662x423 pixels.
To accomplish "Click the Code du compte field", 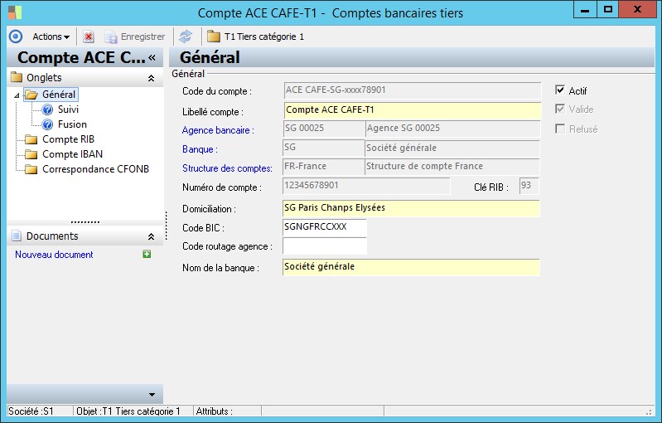I will (x=412, y=90).
